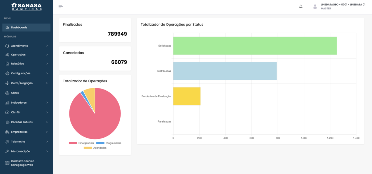
Task: Click the Indicadores chart icon
Action: coord(7,103)
